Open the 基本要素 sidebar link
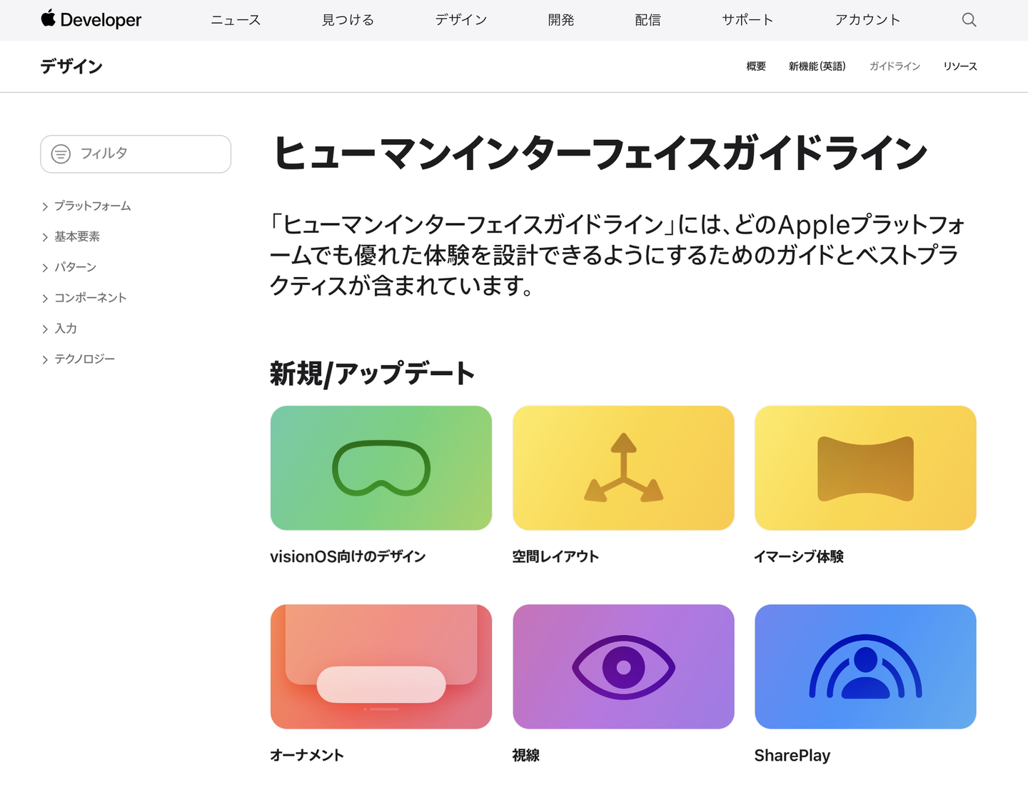This screenshot has width=1028, height=805. pyautogui.click(x=77, y=236)
